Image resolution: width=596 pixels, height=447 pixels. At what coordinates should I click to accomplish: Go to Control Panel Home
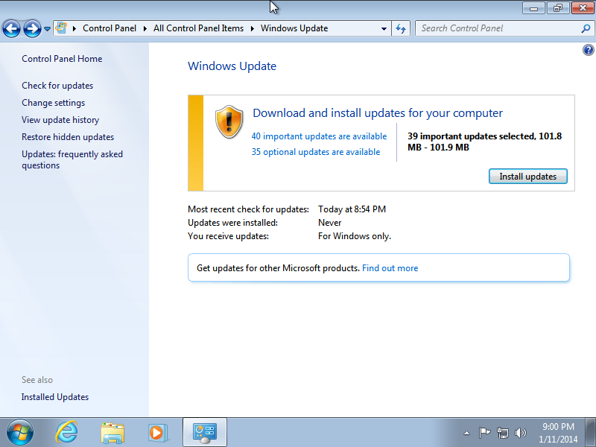(x=62, y=59)
